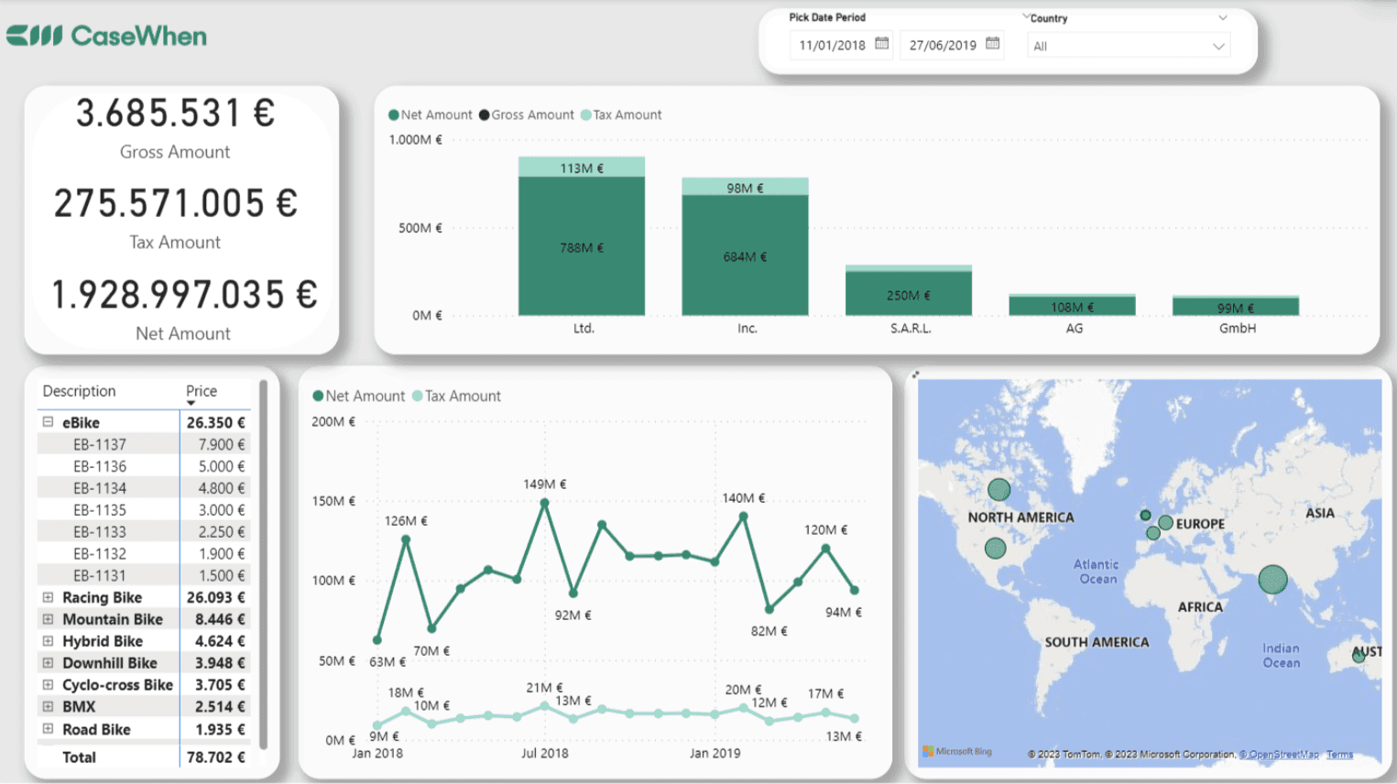The height and width of the screenshot is (784, 1397).
Task: Open the end date calendar picker
Action: pyautogui.click(x=991, y=44)
